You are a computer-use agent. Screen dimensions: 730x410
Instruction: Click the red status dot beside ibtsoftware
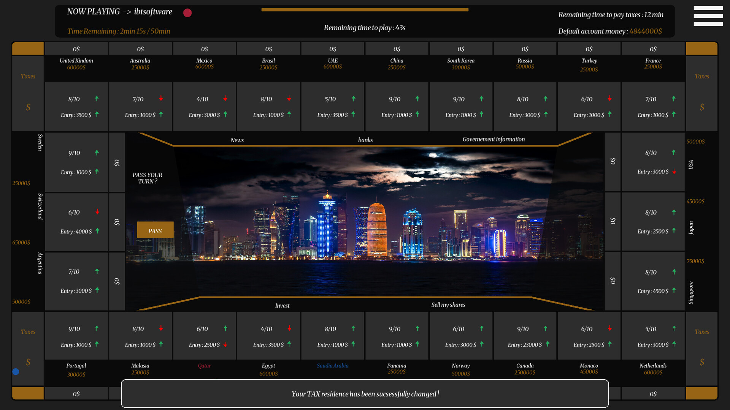pos(187,13)
